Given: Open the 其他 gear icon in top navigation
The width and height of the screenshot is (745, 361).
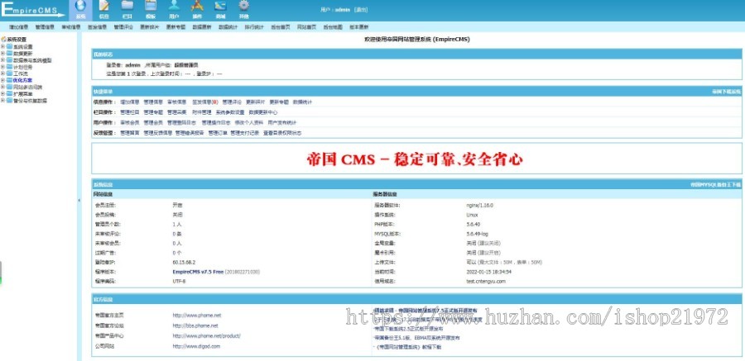Looking at the screenshot, I should coord(243,6).
